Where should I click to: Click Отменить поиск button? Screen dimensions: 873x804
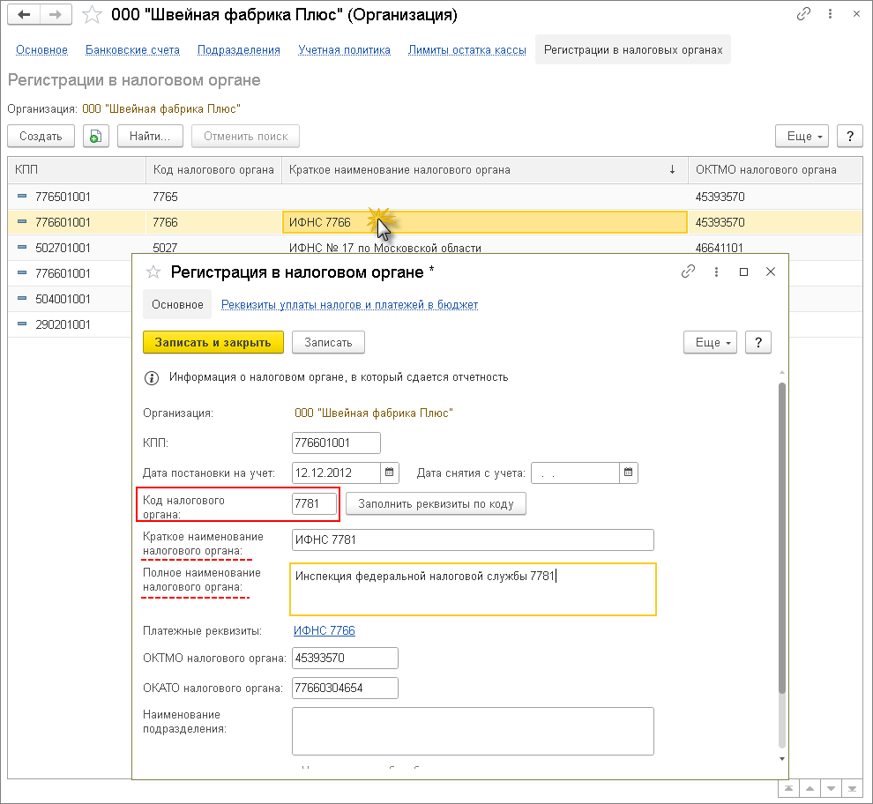245,136
